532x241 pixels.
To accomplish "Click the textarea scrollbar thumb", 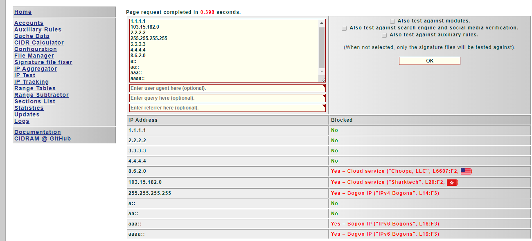I will [x=322, y=48].
